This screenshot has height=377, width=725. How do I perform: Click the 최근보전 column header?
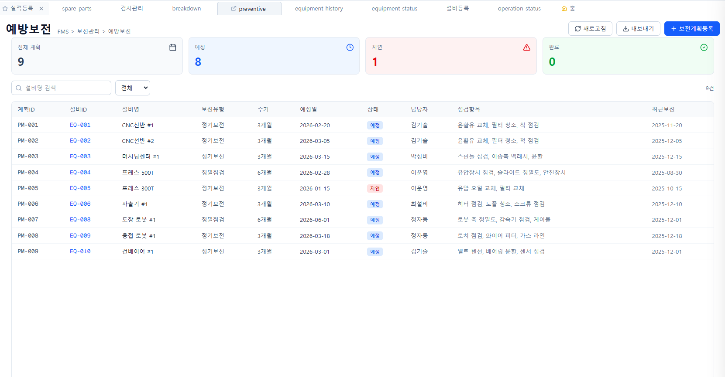click(663, 109)
